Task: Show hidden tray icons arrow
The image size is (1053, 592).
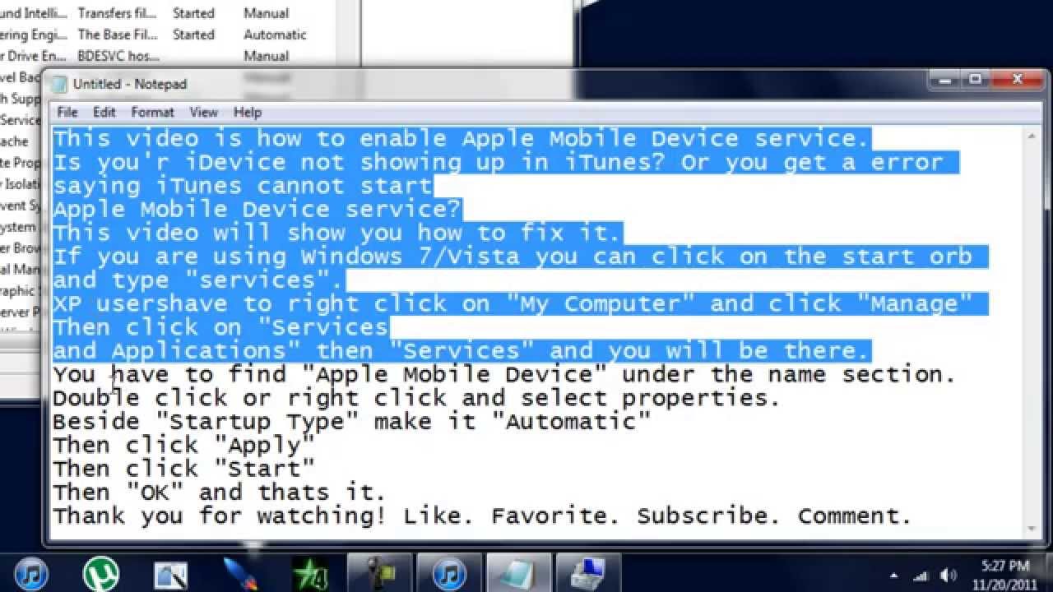Action: [894, 576]
